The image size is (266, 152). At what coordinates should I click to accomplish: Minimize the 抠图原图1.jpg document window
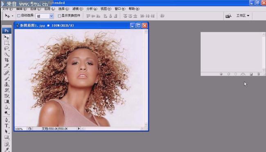pos(133,26)
